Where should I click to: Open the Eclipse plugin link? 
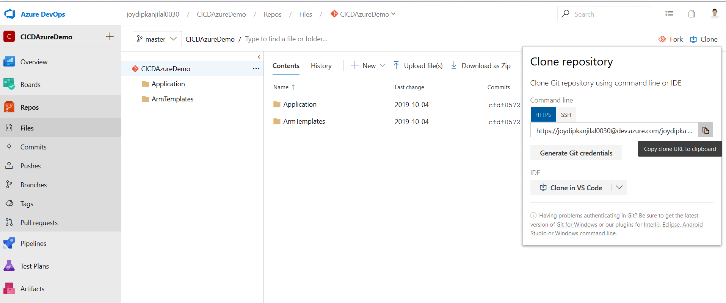671,224
